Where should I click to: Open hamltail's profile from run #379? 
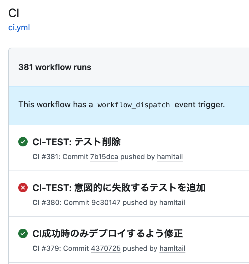point(172,248)
